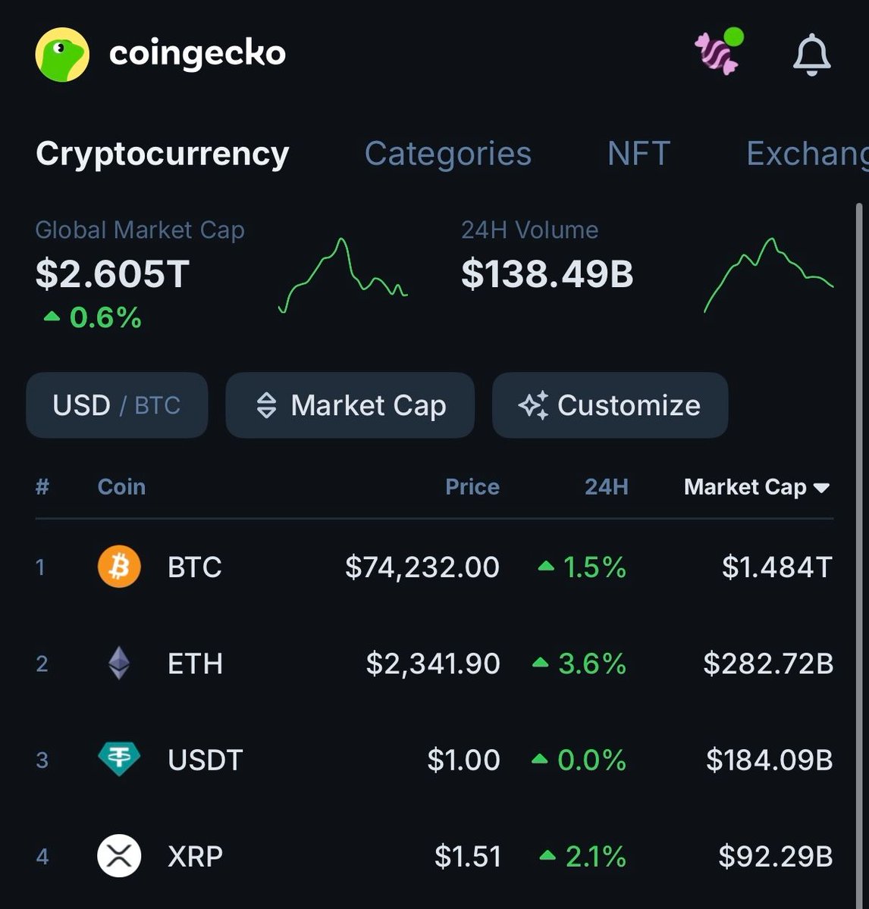This screenshot has height=909, width=869.
Task: Click the XRP coin icon
Action: coord(119,857)
